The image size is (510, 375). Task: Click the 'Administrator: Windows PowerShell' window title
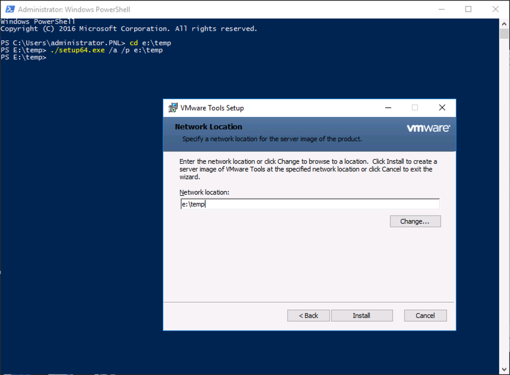point(74,9)
